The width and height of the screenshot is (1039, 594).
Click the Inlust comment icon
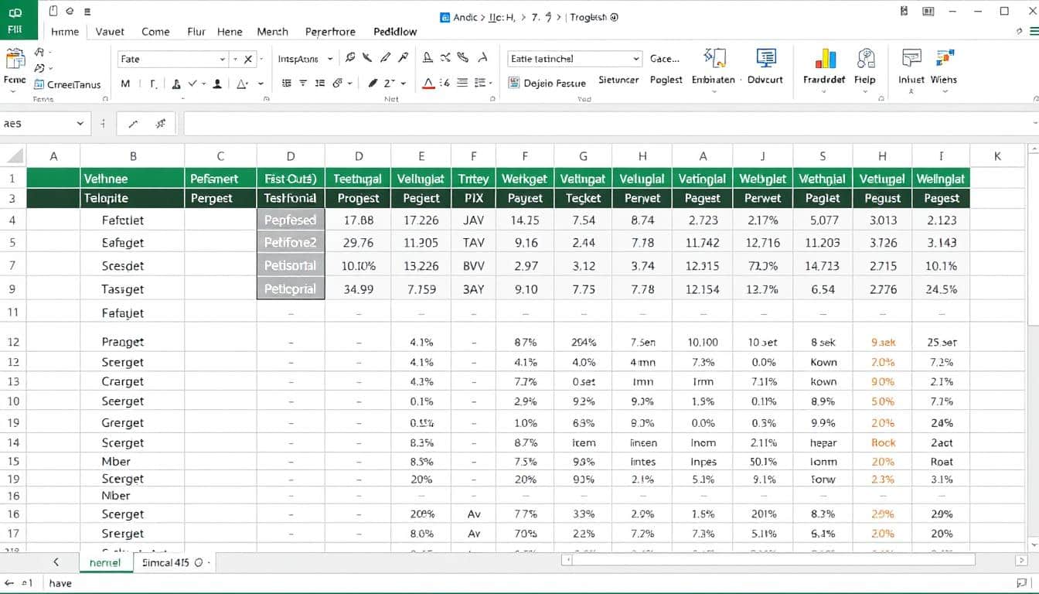(911, 59)
